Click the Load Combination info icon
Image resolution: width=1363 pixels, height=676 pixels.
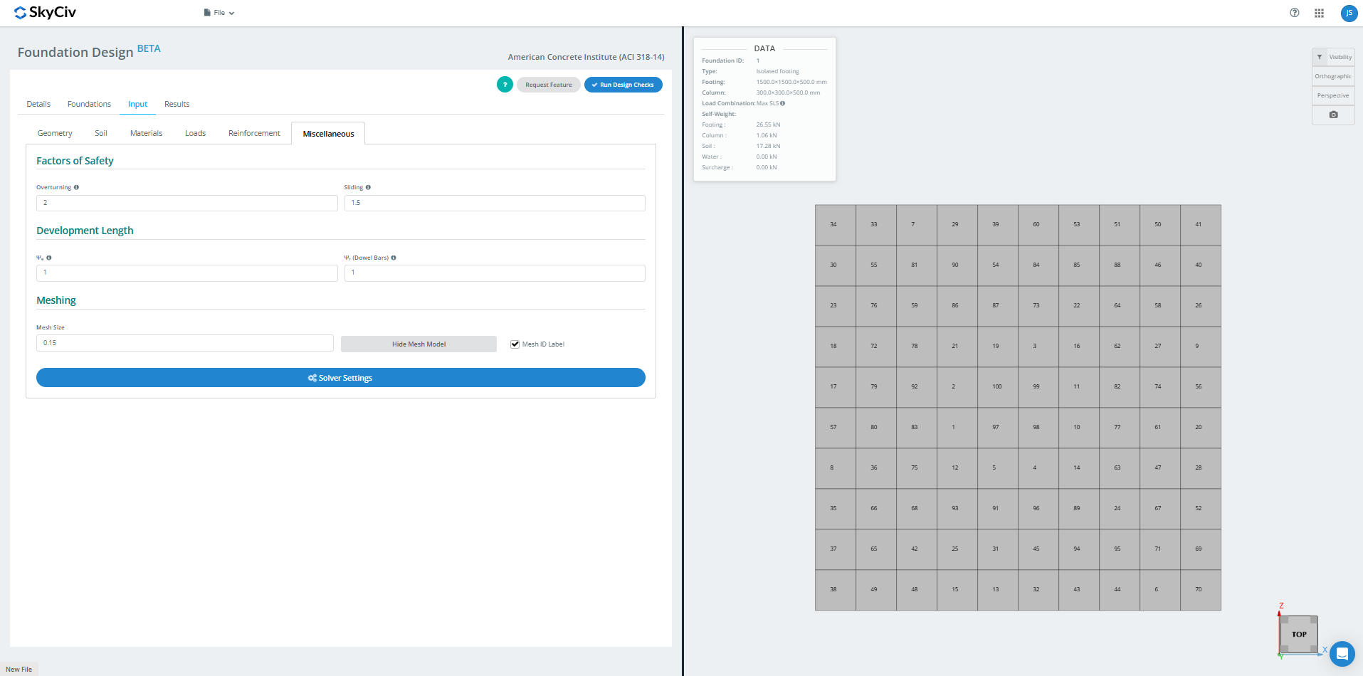pyautogui.click(x=782, y=104)
